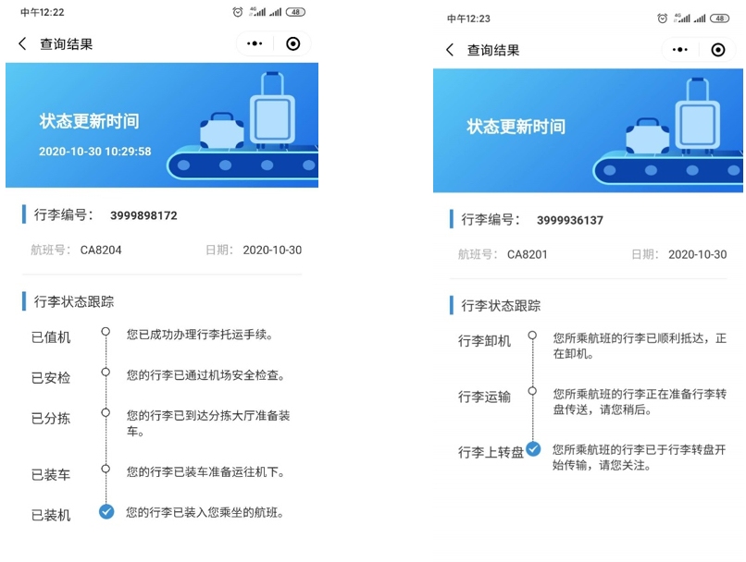This screenshot has width=746, height=562.
Task: Tap 查询结果 title on left screen
Action: 66,44
